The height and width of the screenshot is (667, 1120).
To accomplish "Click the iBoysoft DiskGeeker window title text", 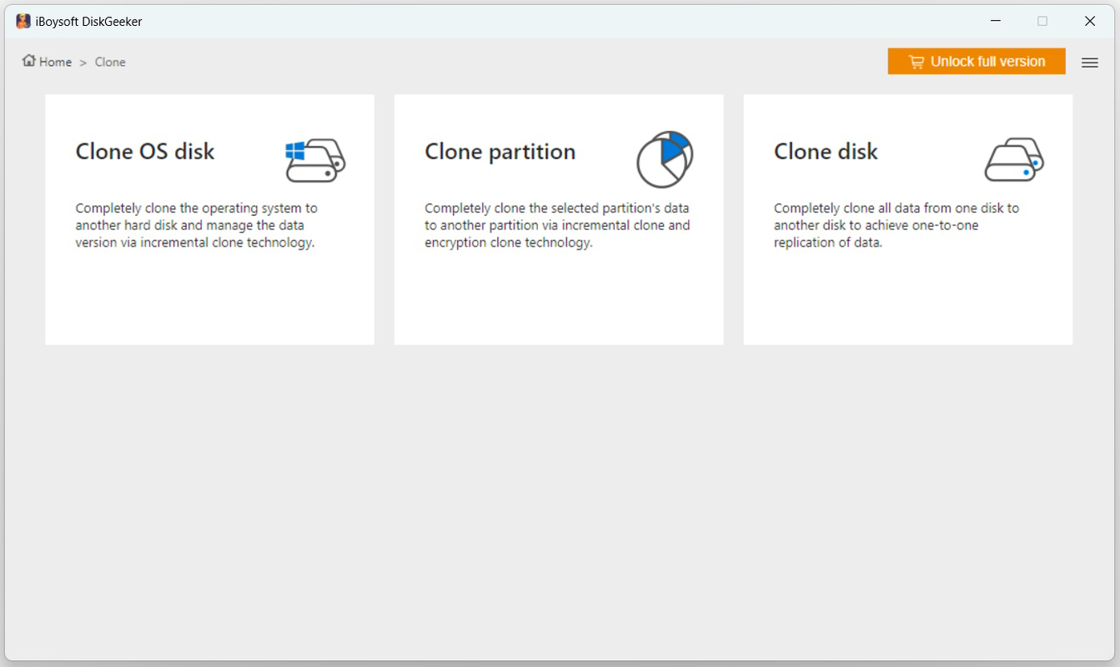I will pos(89,22).
